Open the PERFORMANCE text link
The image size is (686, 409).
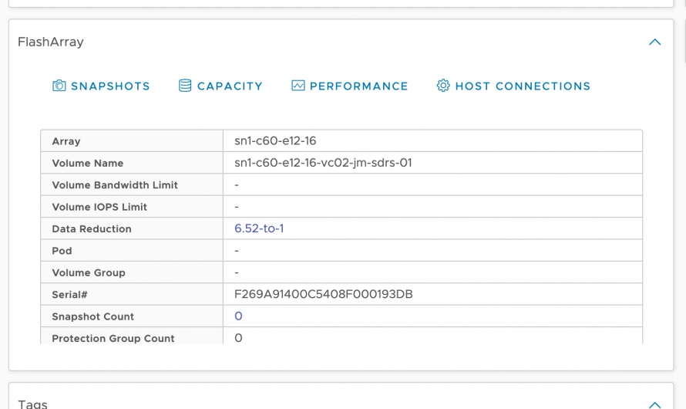click(x=358, y=86)
